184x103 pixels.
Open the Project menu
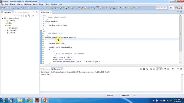42,4
